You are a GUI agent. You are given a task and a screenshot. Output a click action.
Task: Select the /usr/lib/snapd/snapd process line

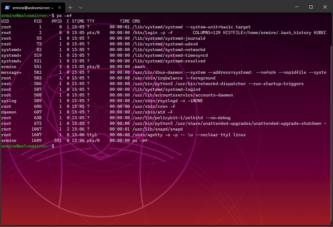[158, 129]
